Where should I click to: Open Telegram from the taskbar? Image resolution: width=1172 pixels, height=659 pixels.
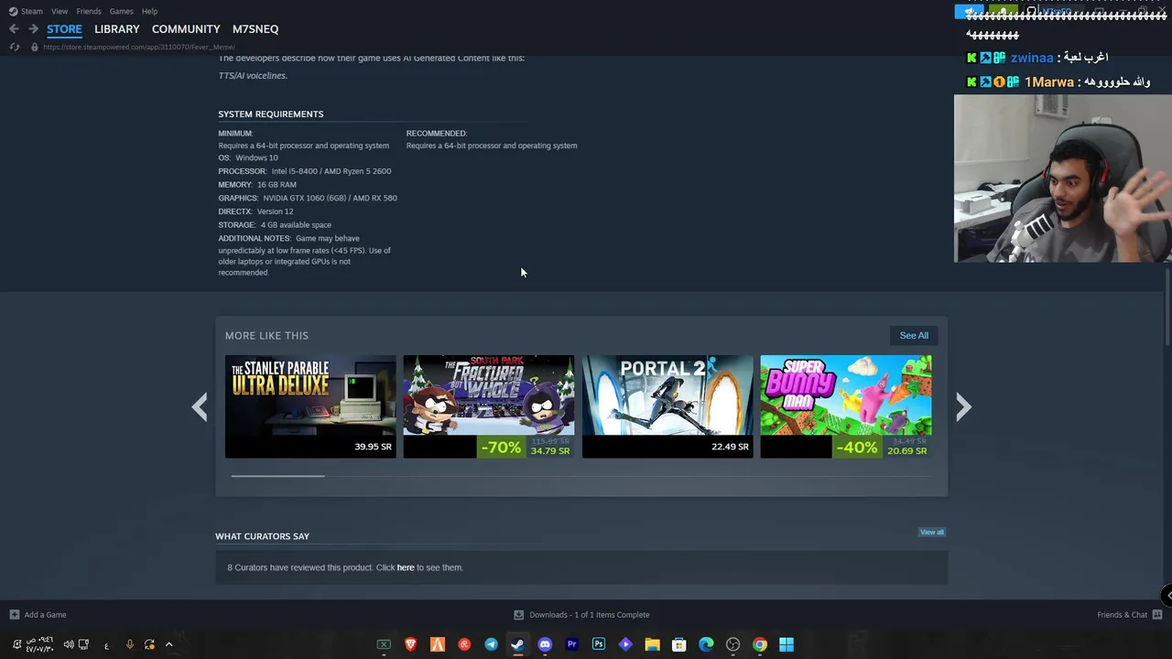click(491, 644)
